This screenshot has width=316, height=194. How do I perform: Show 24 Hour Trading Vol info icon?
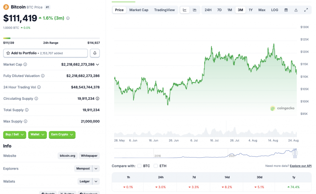pyautogui.click(x=39, y=87)
